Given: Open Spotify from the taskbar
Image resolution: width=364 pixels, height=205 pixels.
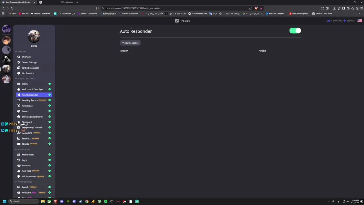Looking at the screenshot, I should coord(106,202).
